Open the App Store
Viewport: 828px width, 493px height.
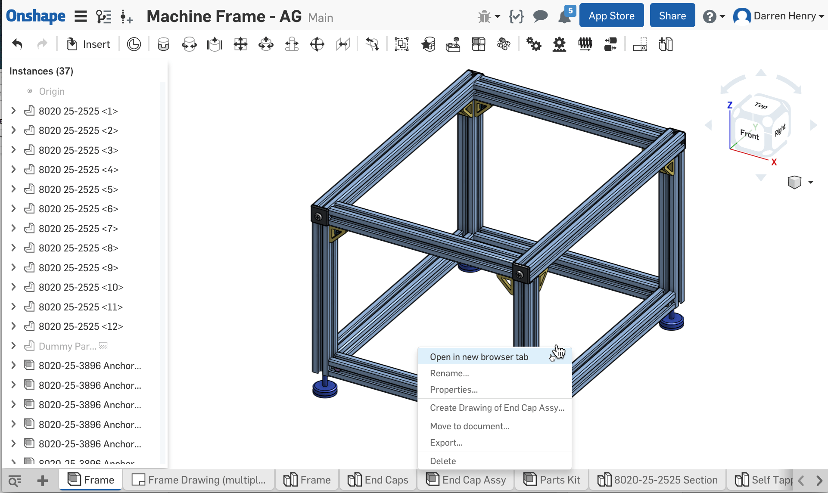[611, 15]
